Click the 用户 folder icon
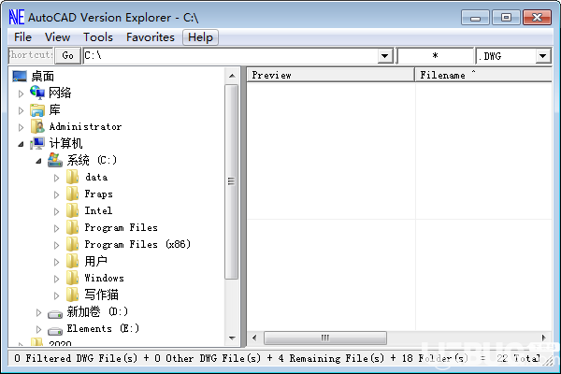Image resolution: width=561 pixels, height=374 pixels. pos(73,261)
